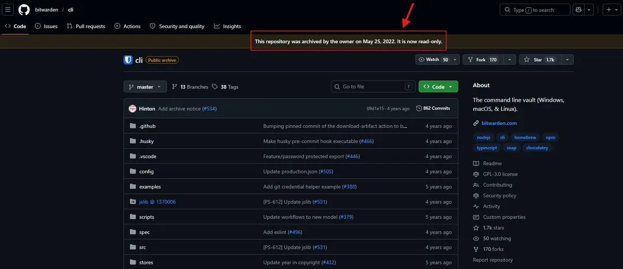Open the green Code dropdown button

[438, 87]
